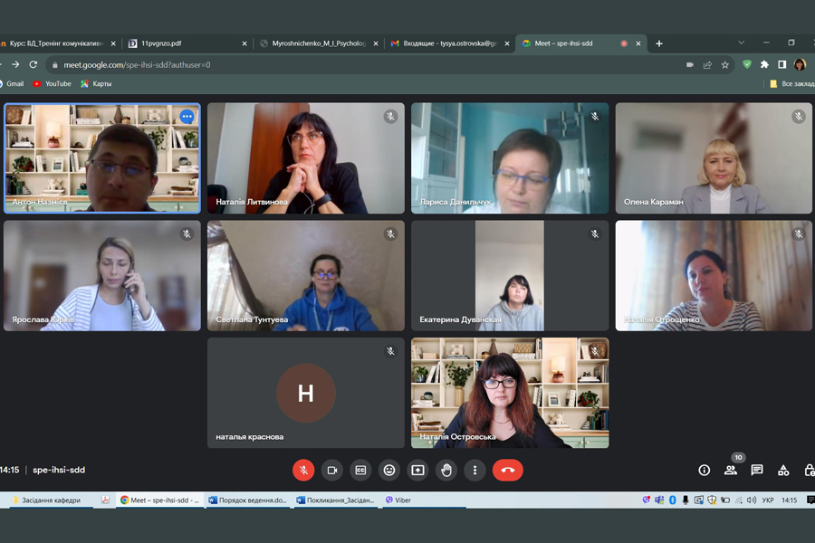Open more options three-dot menu
Screen dimensions: 815x543
point(475,471)
